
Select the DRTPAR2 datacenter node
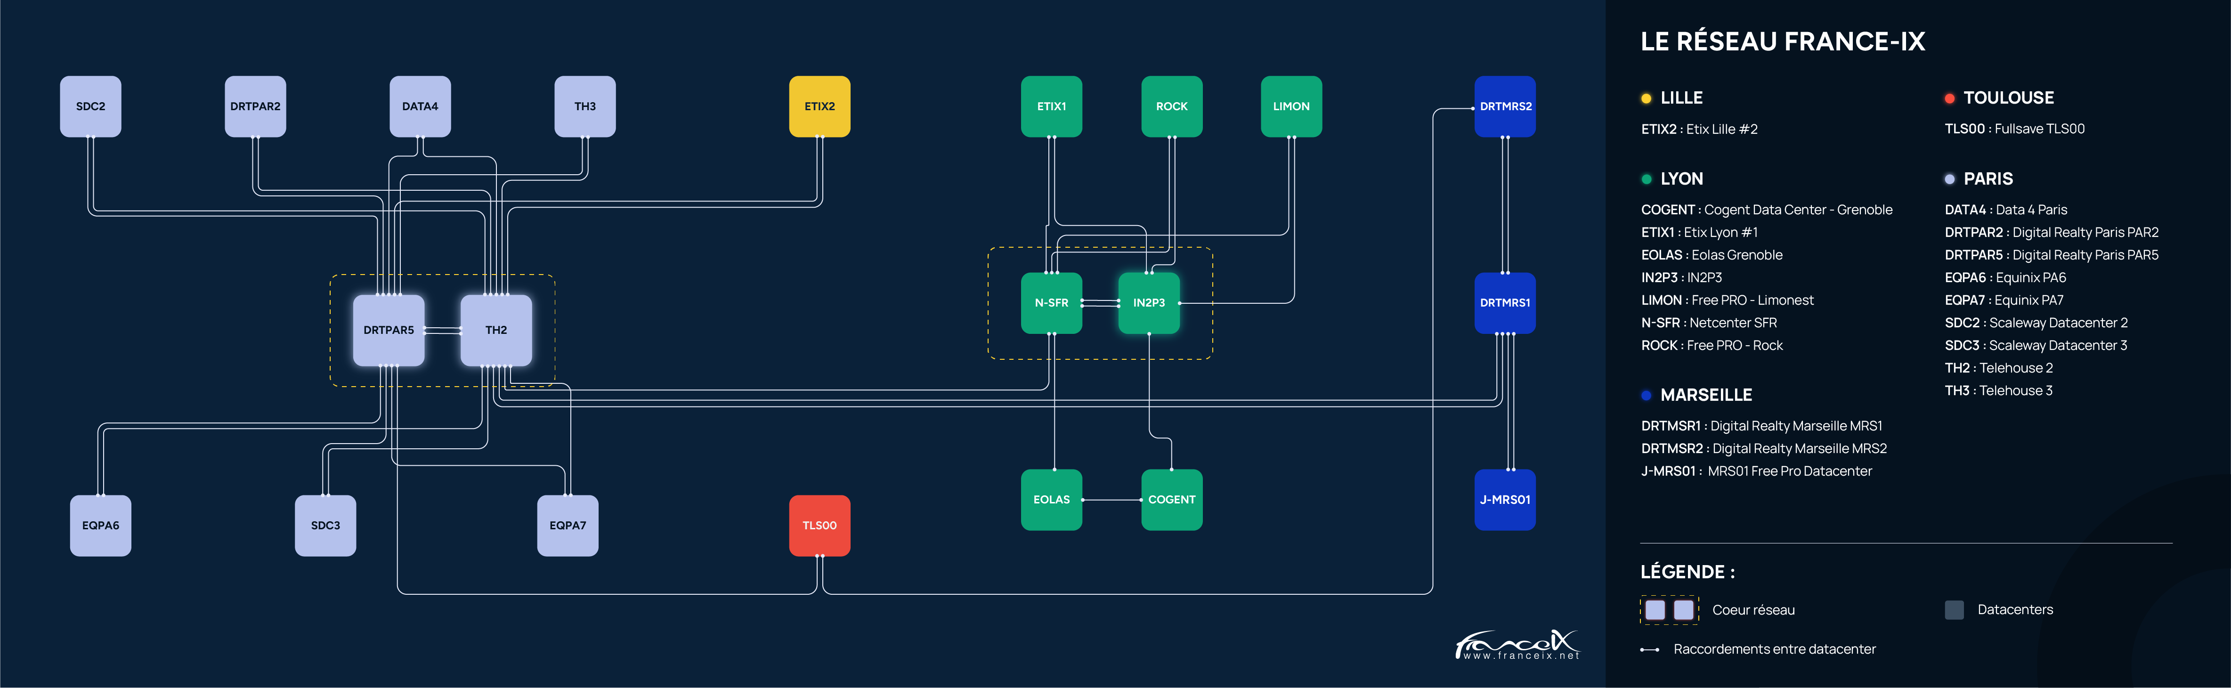[255, 106]
